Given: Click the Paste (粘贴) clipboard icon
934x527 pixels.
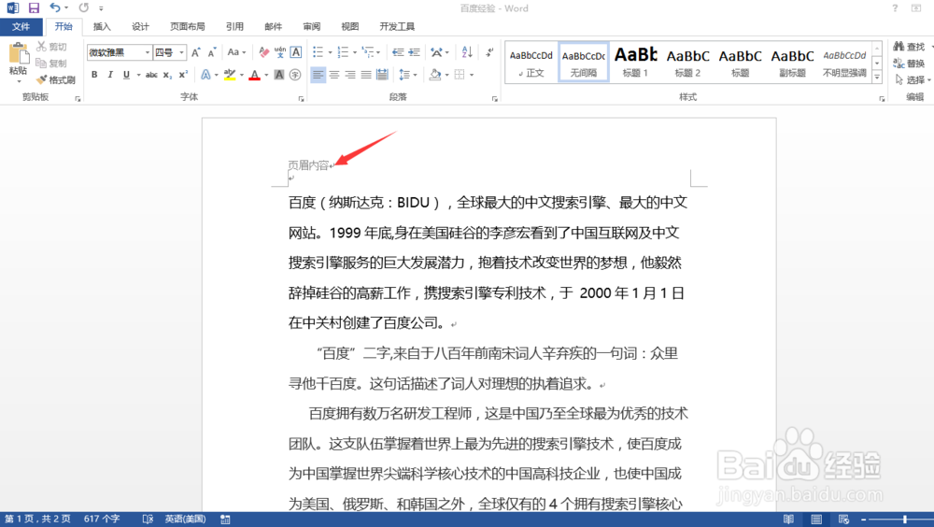Looking at the screenshot, I should pyautogui.click(x=19, y=53).
